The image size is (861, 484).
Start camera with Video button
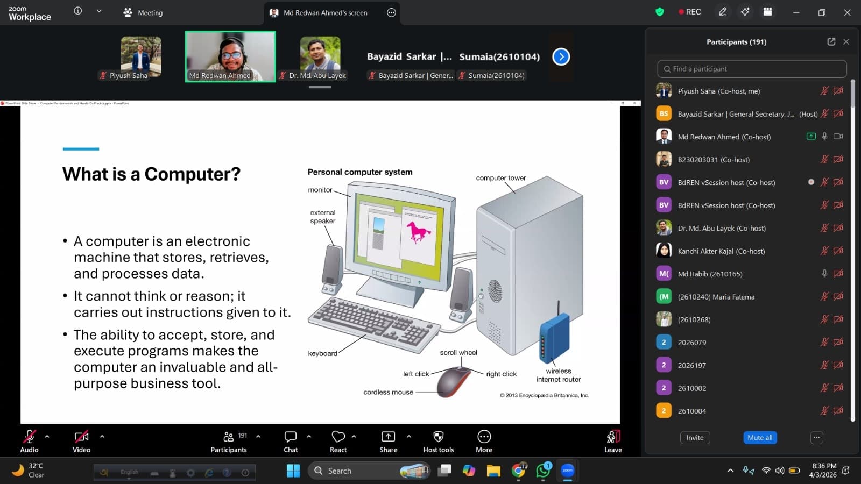click(81, 437)
